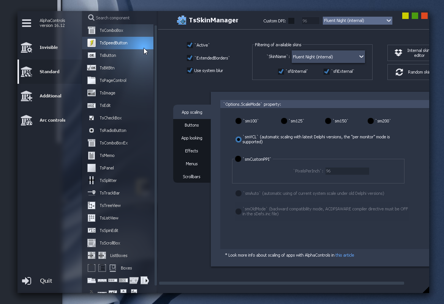Select the TsMemo icon
The height and width of the screenshot is (304, 444).
coord(92,155)
